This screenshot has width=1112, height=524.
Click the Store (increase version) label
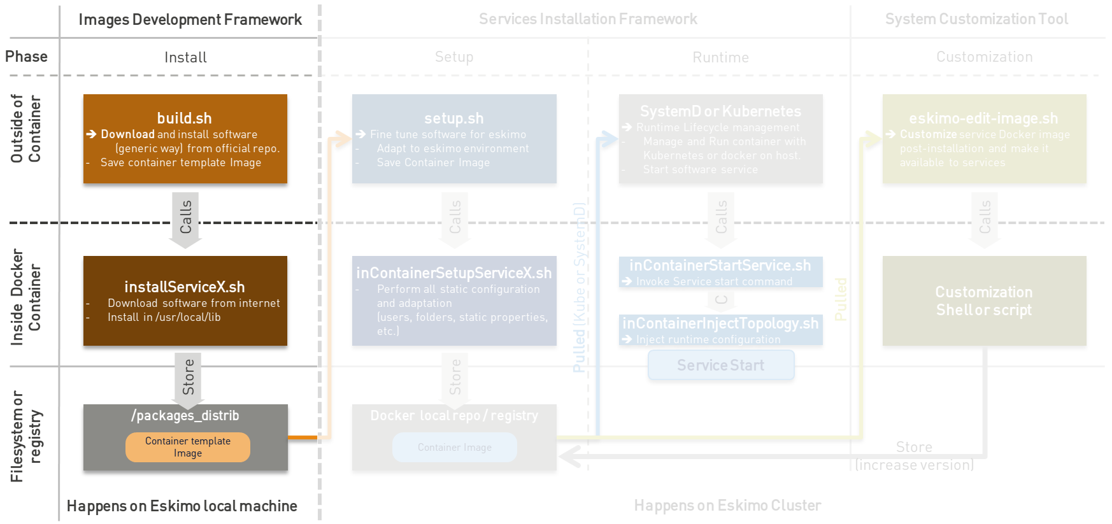tap(915, 456)
